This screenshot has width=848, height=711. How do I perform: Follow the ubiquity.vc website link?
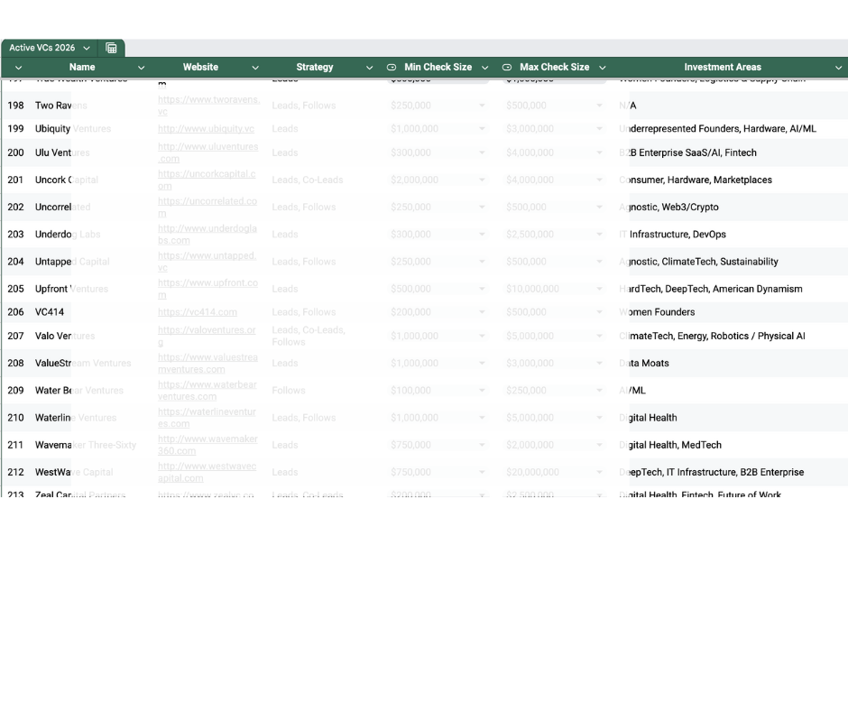click(206, 129)
